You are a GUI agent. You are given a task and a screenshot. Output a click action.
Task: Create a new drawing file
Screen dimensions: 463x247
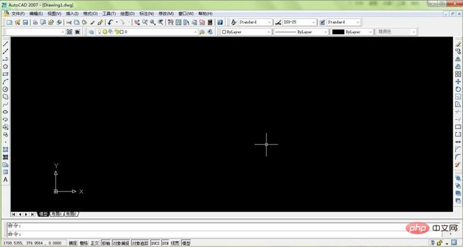tap(9, 22)
